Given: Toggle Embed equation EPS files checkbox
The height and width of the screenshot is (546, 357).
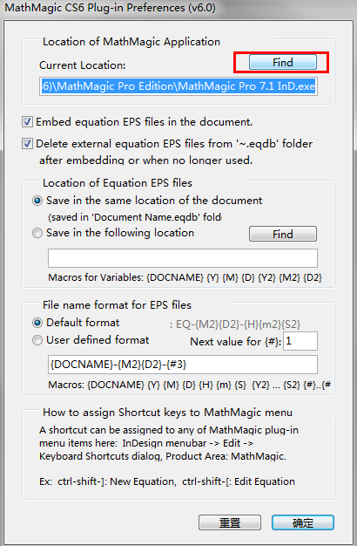Looking at the screenshot, I should 27,122.
